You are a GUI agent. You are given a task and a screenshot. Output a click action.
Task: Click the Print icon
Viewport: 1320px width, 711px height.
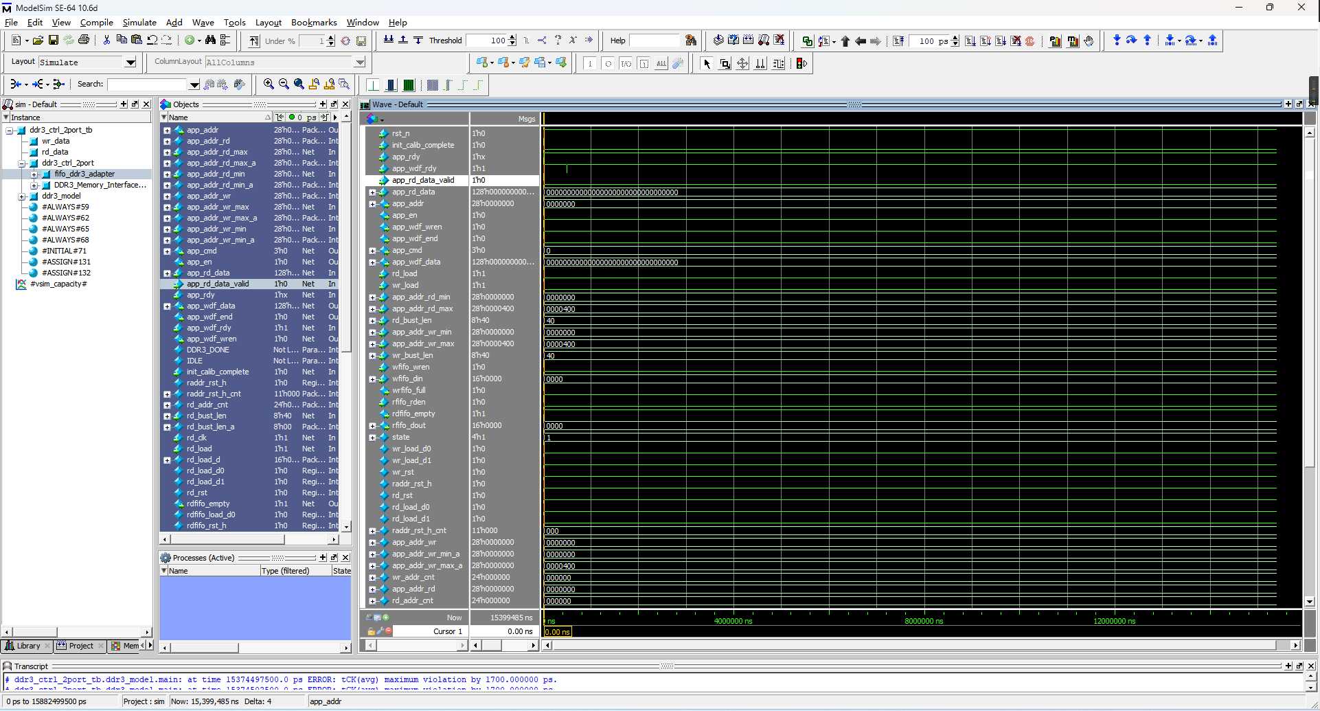click(84, 41)
